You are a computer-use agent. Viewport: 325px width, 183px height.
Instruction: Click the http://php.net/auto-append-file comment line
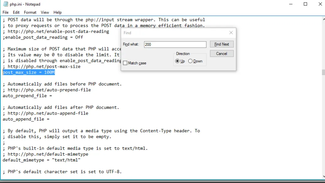pos(45,113)
